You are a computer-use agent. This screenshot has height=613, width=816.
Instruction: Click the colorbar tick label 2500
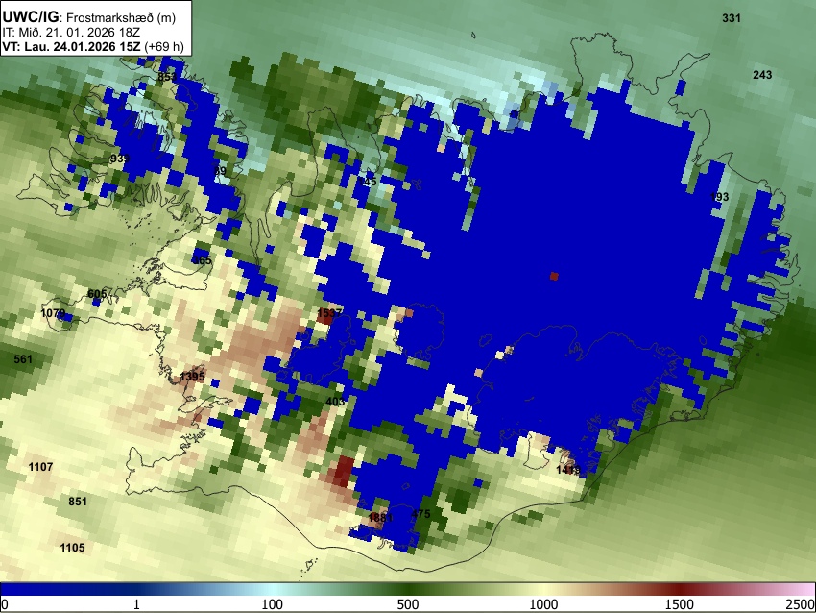(801, 604)
